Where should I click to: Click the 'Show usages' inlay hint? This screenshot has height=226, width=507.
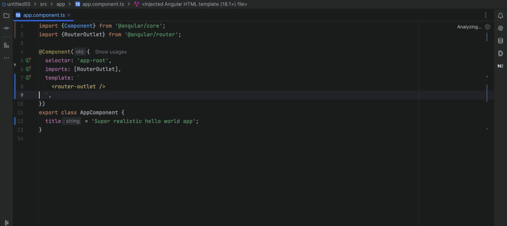(x=111, y=52)
